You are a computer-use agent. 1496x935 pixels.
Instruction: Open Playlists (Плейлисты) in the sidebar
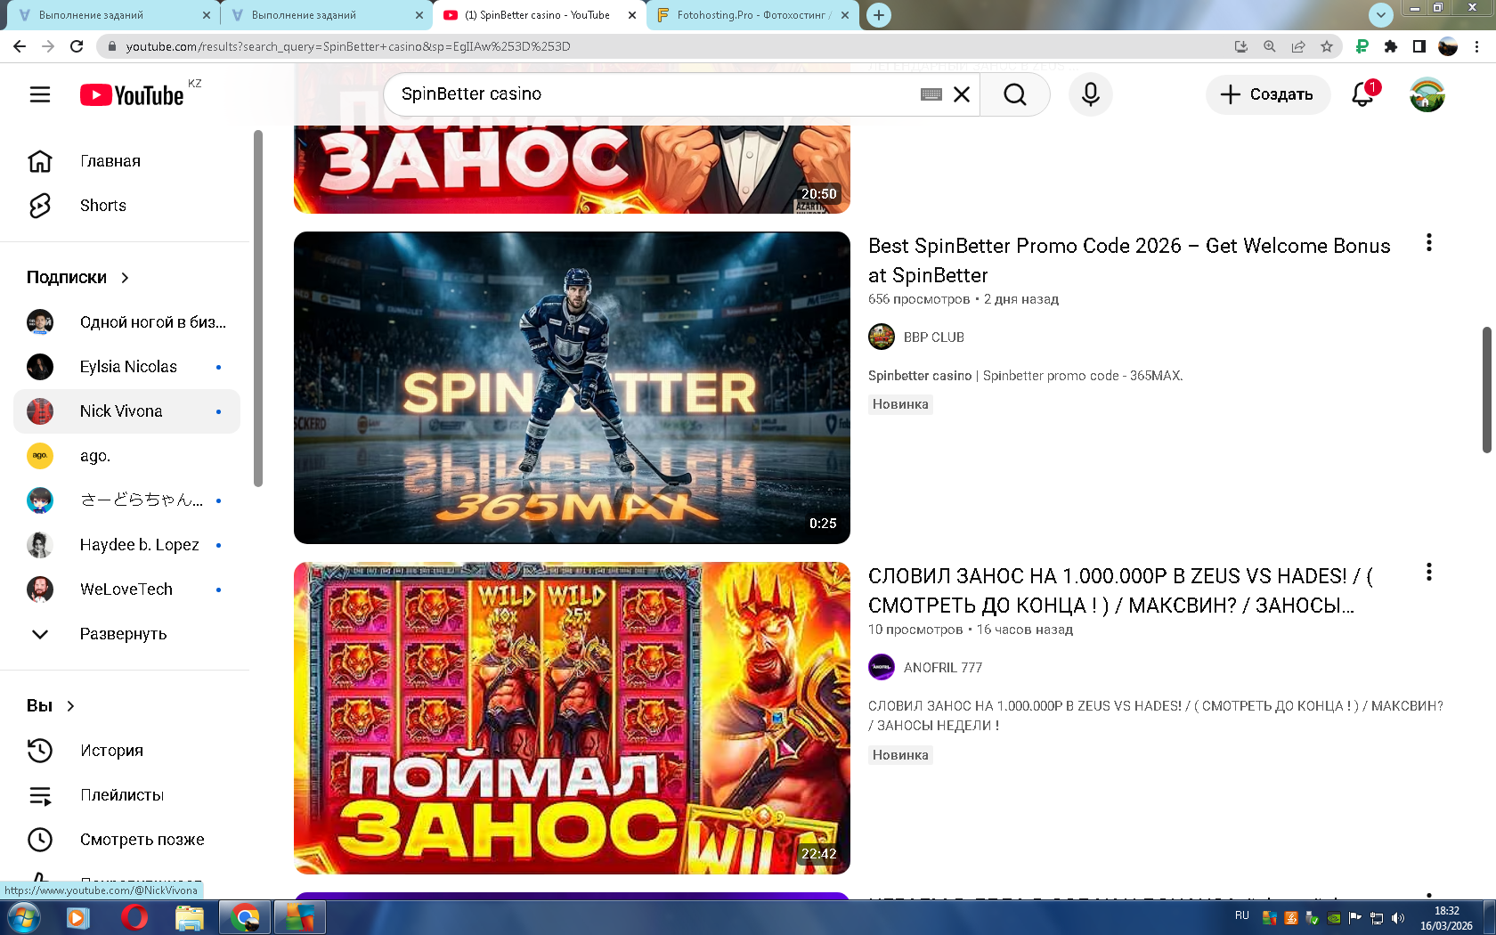[x=127, y=795]
